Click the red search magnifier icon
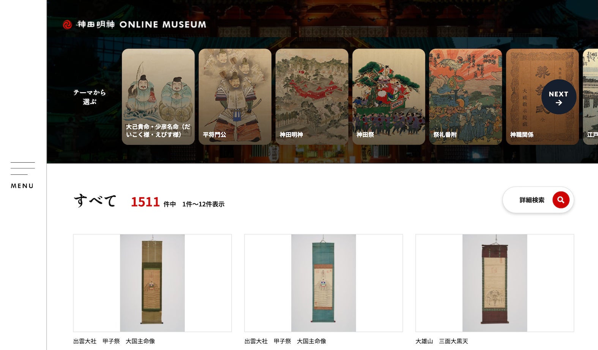The image size is (598, 350). (x=561, y=200)
